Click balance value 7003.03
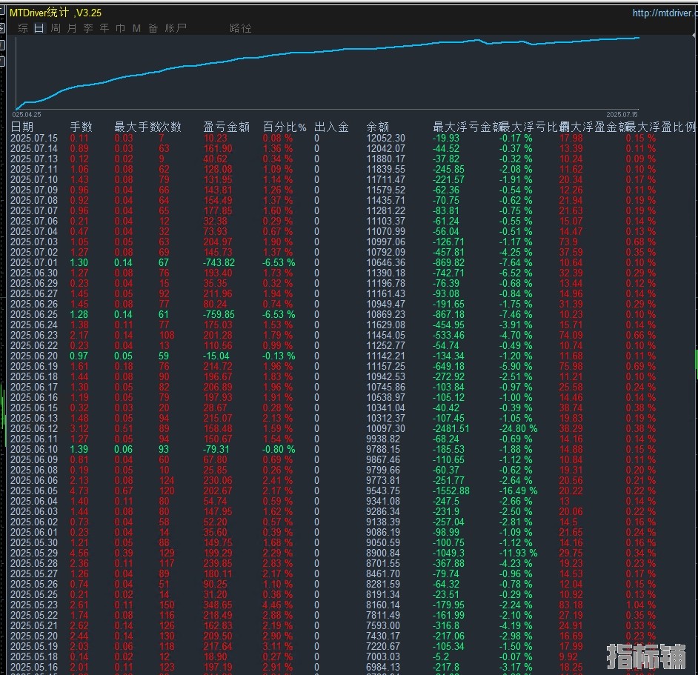698x675 pixels. pyautogui.click(x=383, y=657)
